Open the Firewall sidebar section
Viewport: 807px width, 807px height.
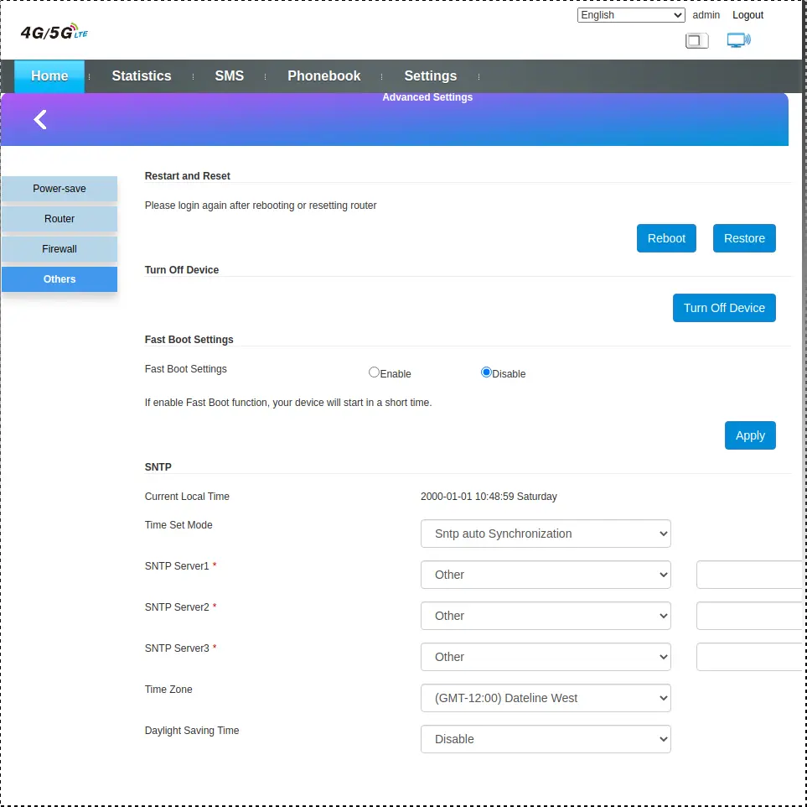tap(59, 249)
